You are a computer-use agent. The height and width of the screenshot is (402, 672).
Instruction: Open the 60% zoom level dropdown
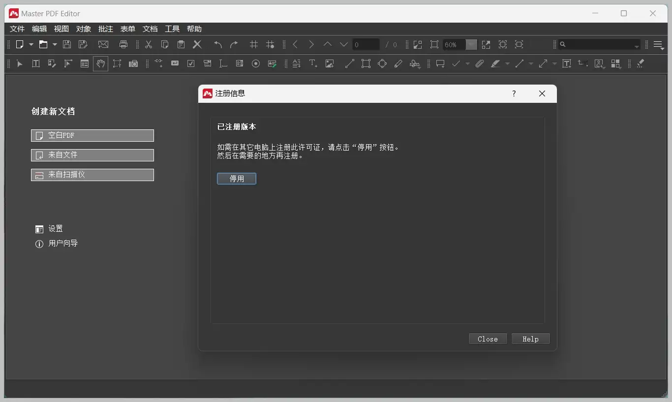[x=471, y=45]
